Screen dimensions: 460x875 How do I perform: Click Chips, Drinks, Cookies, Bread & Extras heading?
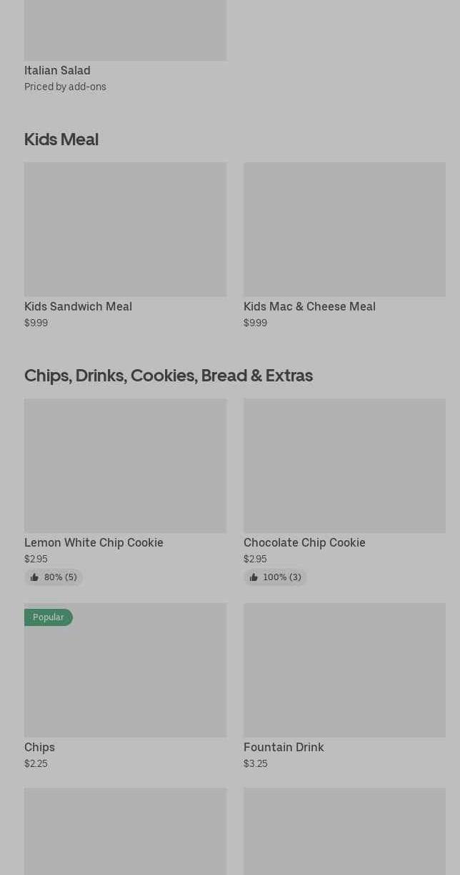pyautogui.click(x=169, y=375)
